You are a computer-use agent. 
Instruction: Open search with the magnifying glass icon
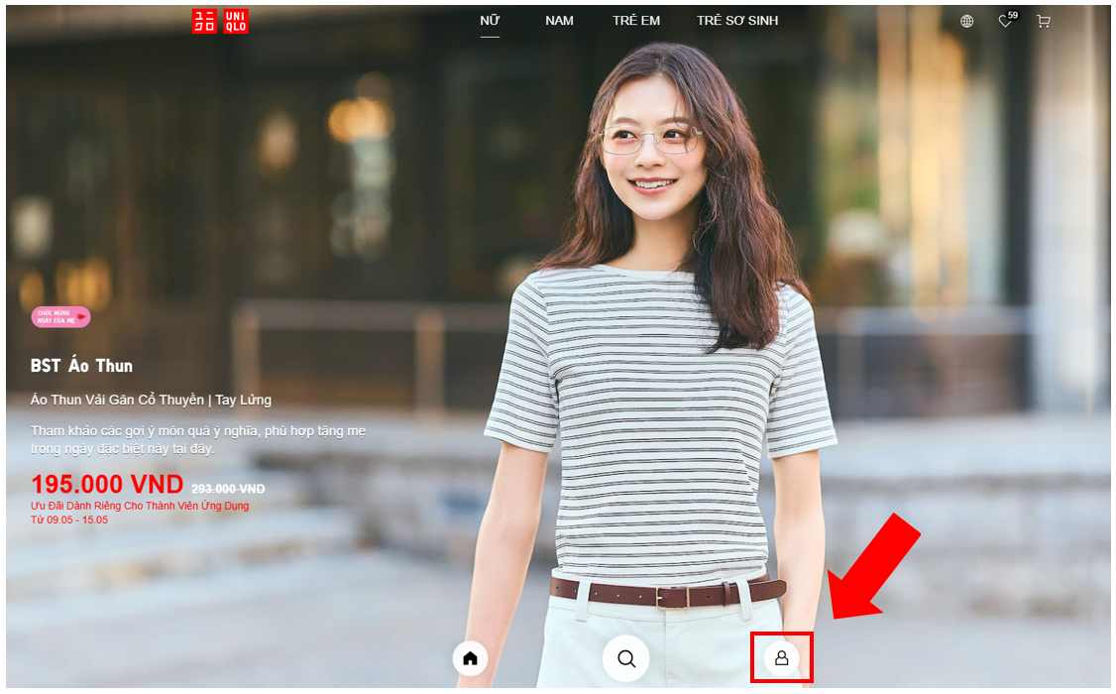click(626, 658)
